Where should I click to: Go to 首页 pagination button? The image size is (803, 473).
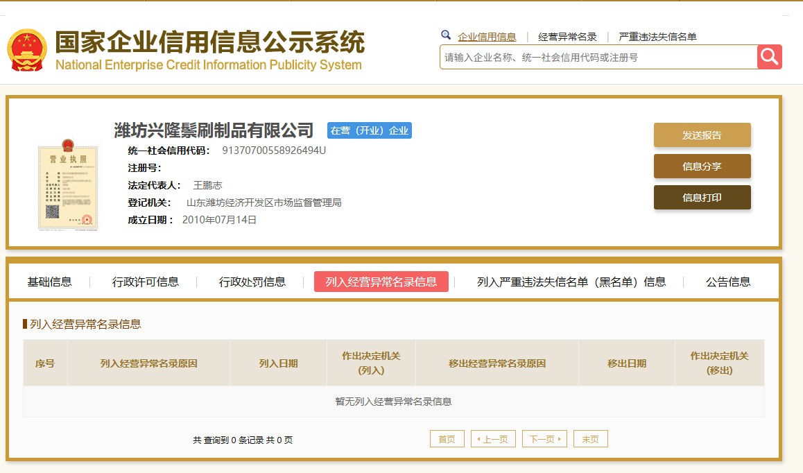point(447,439)
